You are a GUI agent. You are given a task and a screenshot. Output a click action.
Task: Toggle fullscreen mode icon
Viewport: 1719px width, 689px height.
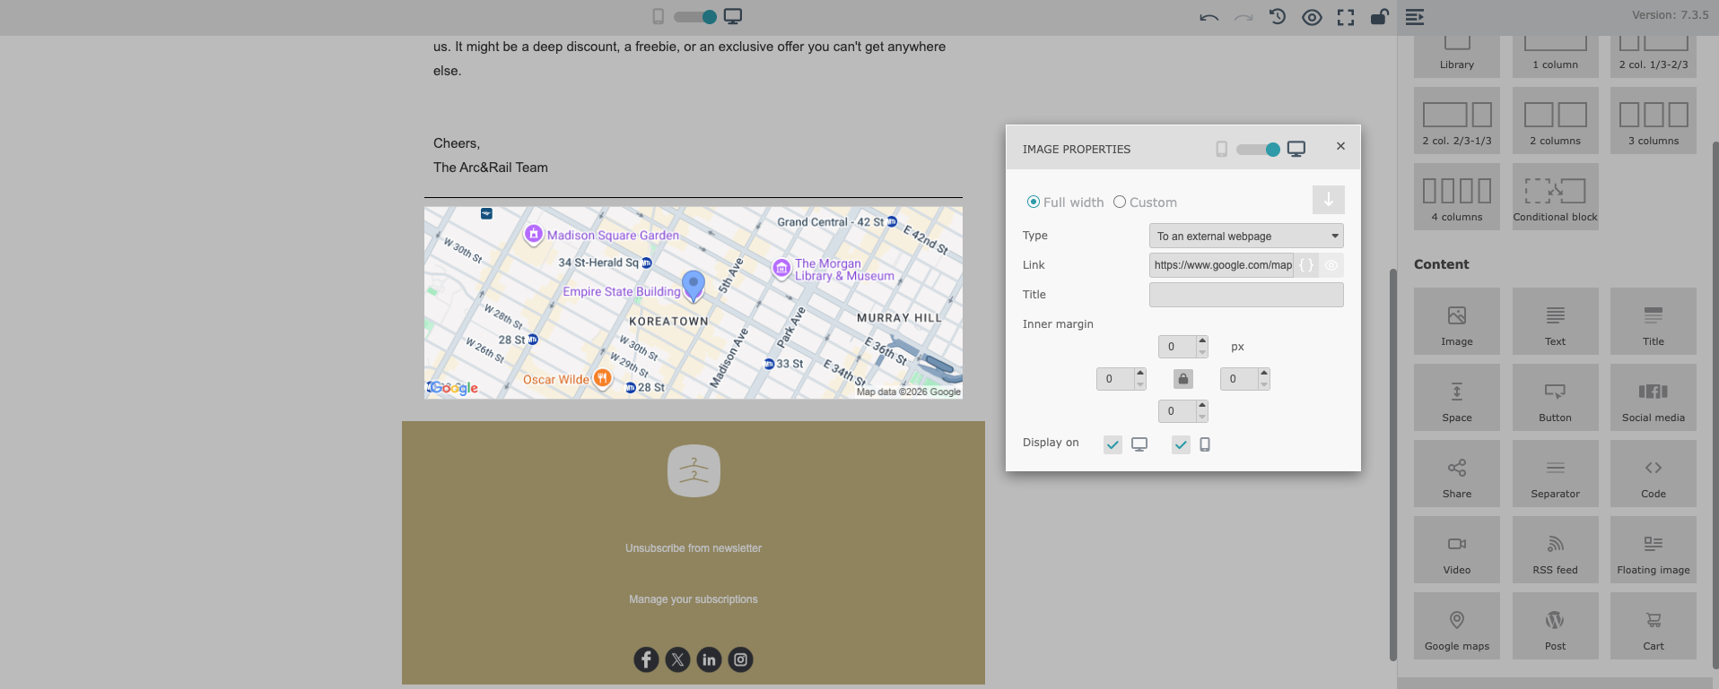pyautogui.click(x=1345, y=17)
